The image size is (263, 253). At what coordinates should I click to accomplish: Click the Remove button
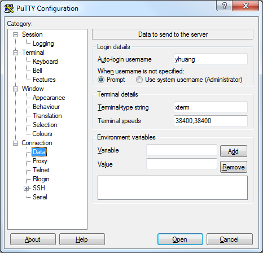point(234,167)
